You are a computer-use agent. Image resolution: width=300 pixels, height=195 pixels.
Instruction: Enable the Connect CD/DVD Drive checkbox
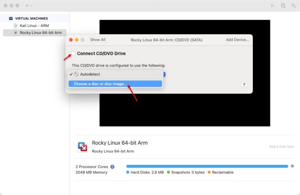73,53
